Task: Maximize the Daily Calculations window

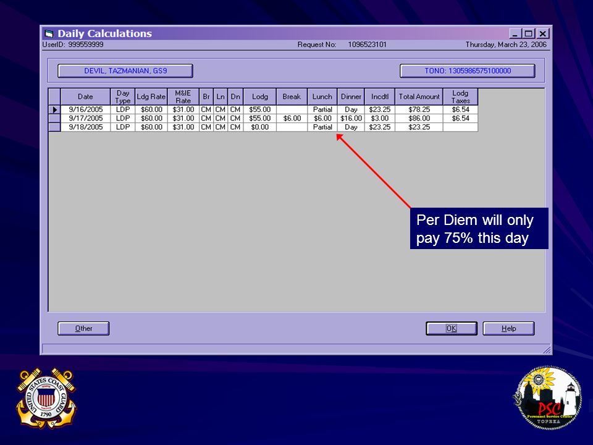Action: click(x=528, y=33)
